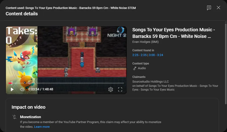
Task: Click the Content details heading
Action: (22, 14)
